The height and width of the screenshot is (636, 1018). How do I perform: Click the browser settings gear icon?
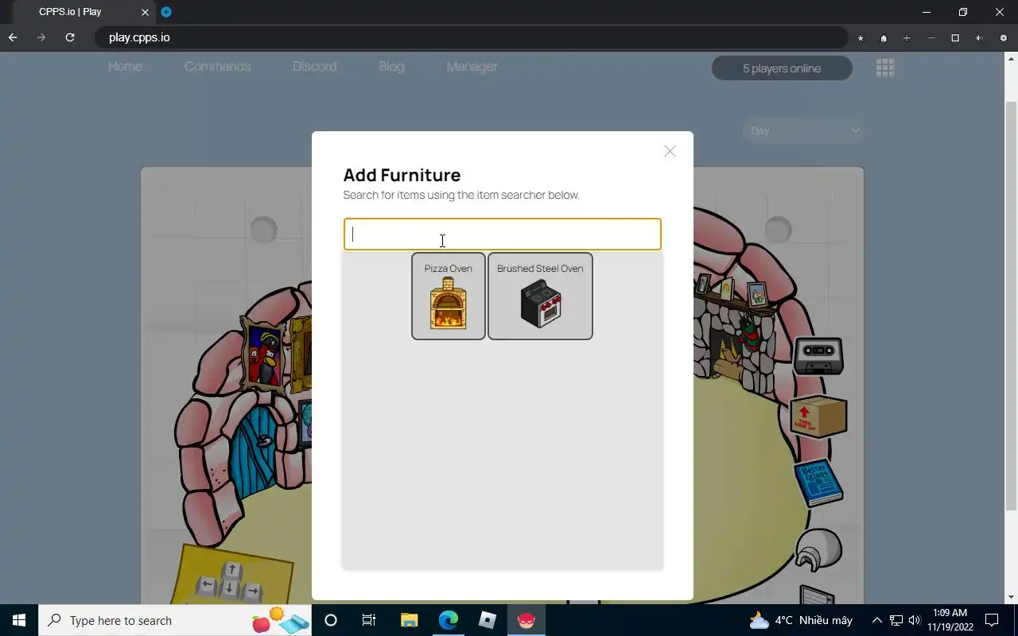(1004, 38)
